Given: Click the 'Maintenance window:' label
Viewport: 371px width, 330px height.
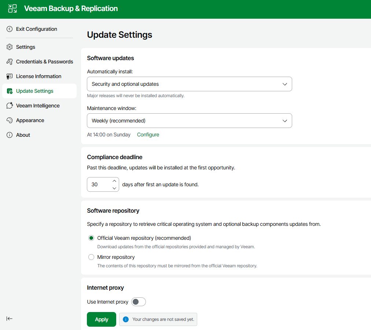Looking at the screenshot, I should [x=112, y=108].
